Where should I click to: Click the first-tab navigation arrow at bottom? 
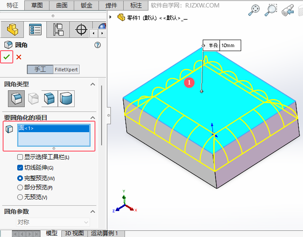pos(15,234)
